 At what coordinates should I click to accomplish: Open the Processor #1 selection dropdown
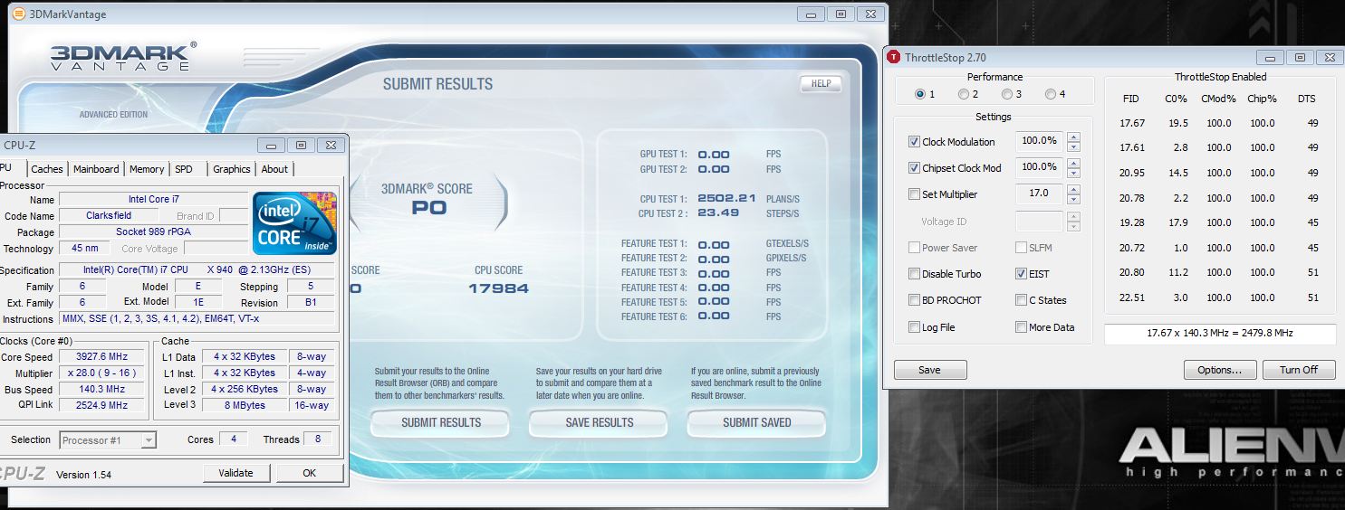(108, 440)
